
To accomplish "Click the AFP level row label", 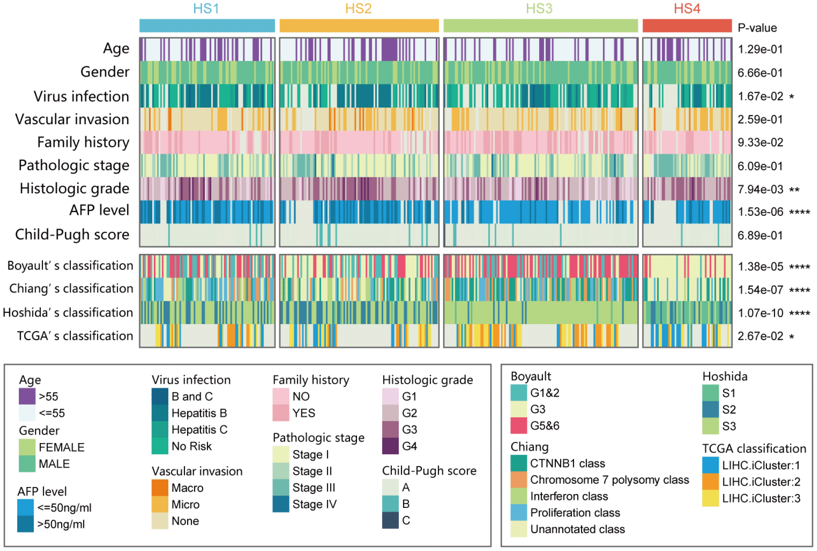I will click(99, 210).
